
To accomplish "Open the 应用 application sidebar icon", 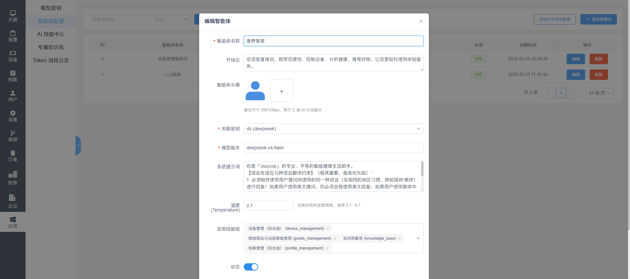I will point(13,222).
